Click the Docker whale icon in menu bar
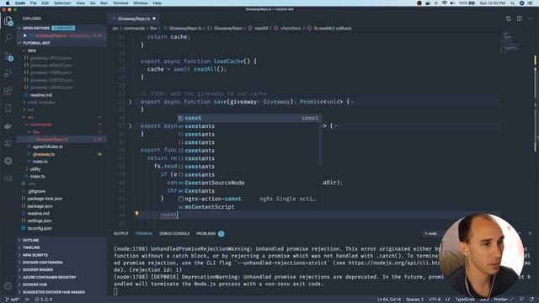This screenshot has width=539, height=303. tap(428, 3)
